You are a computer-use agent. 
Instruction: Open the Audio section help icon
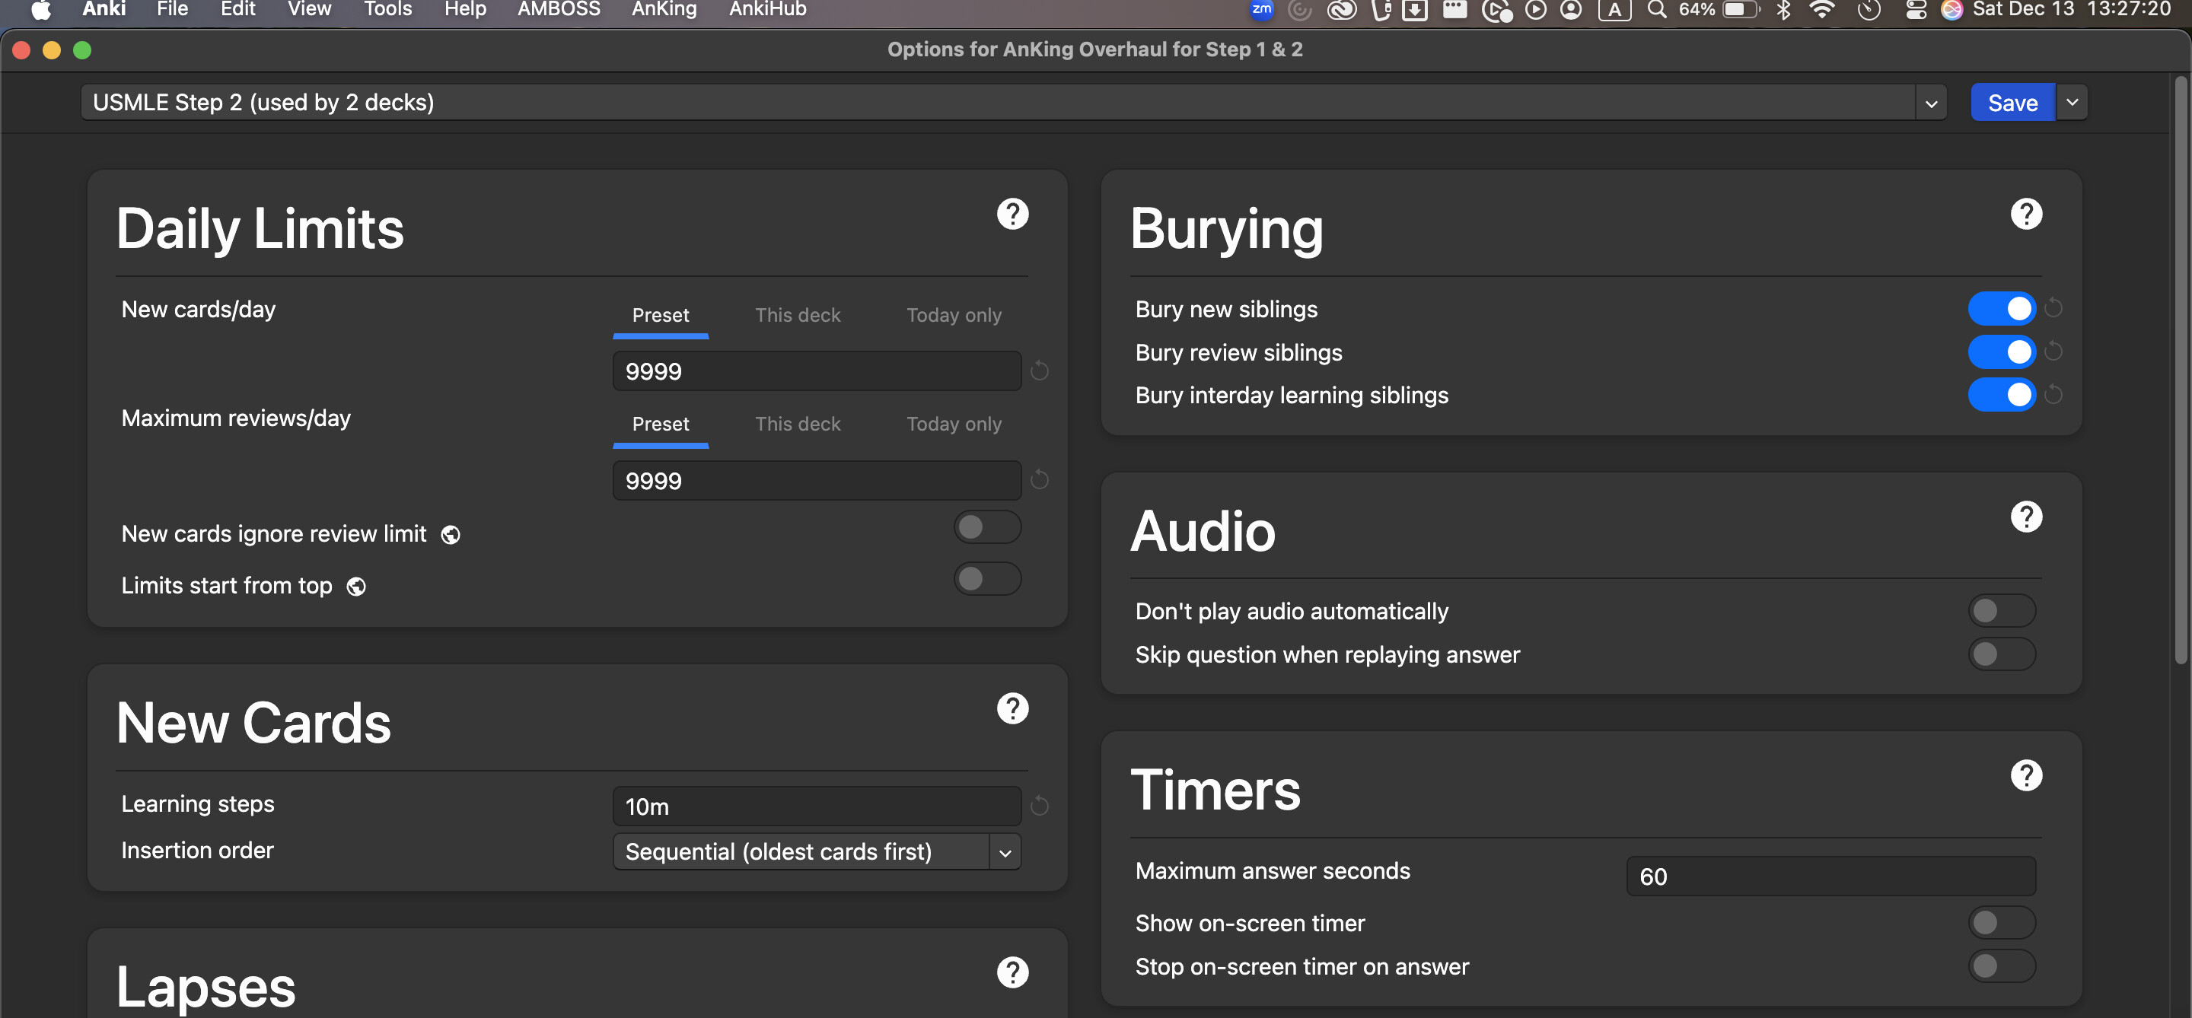pyautogui.click(x=2025, y=517)
